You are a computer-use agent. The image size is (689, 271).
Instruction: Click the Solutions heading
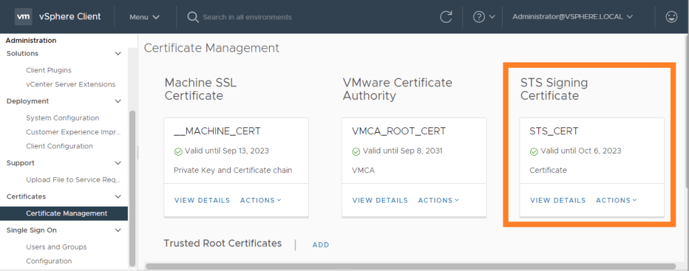(22, 54)
